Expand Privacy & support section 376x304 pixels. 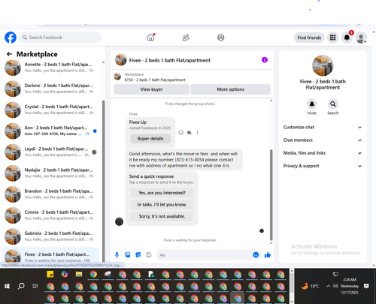tap(323, 166)
